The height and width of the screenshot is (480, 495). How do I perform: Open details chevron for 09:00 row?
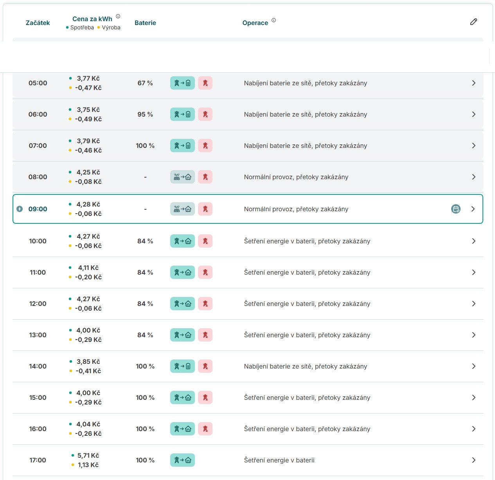pos(473,209)
